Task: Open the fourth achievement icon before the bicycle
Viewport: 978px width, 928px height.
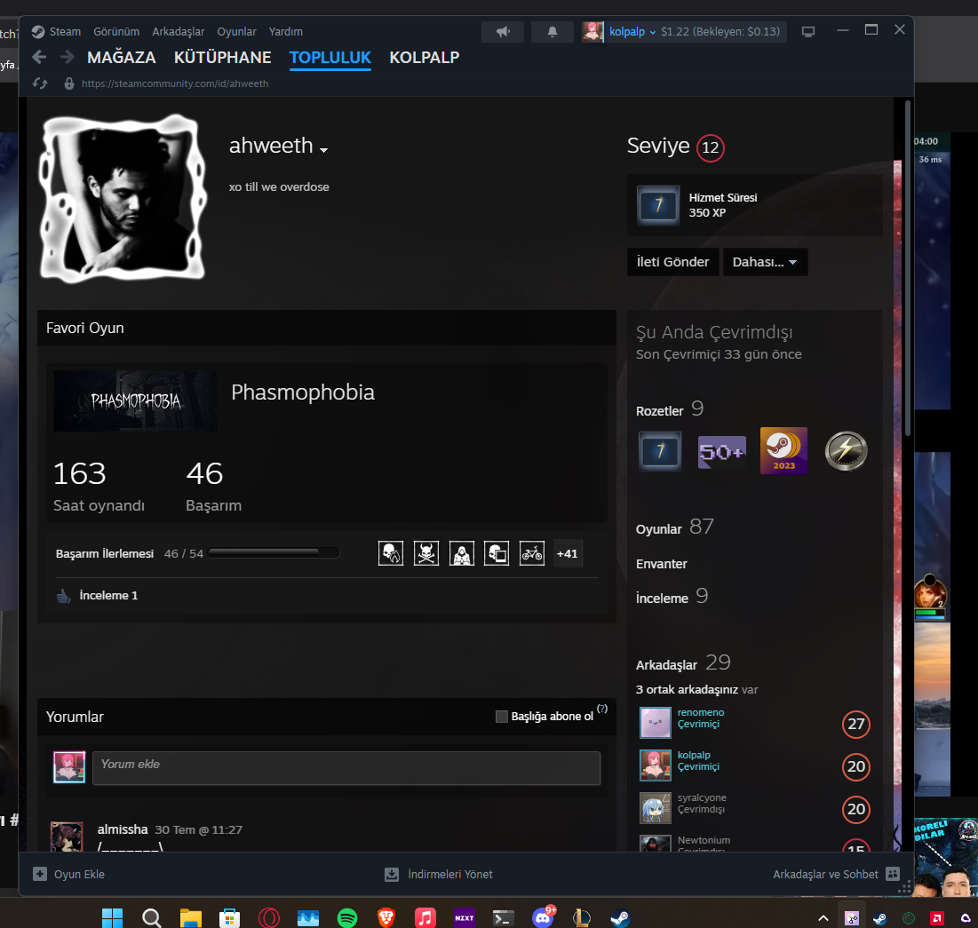Action: click(x=497, y=553)
